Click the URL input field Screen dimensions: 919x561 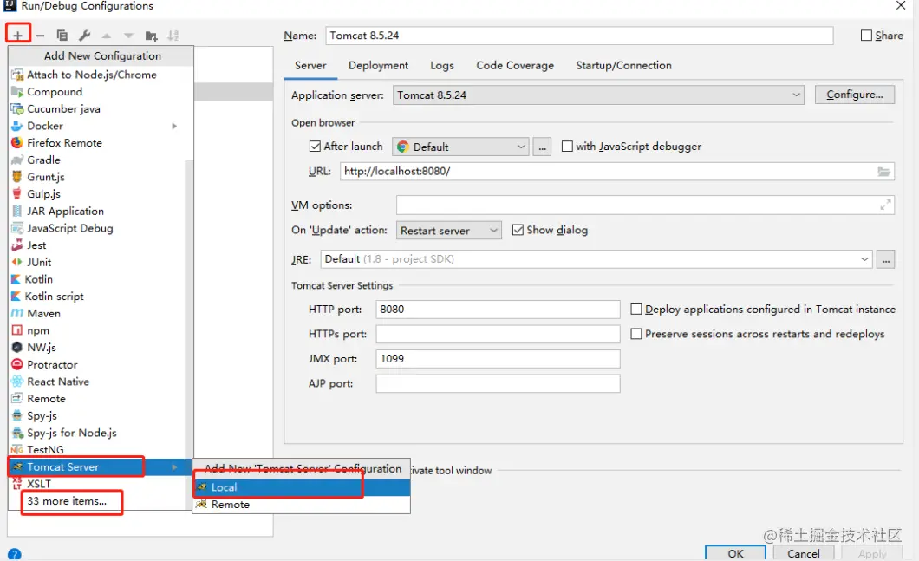click(x=616, y=171)
